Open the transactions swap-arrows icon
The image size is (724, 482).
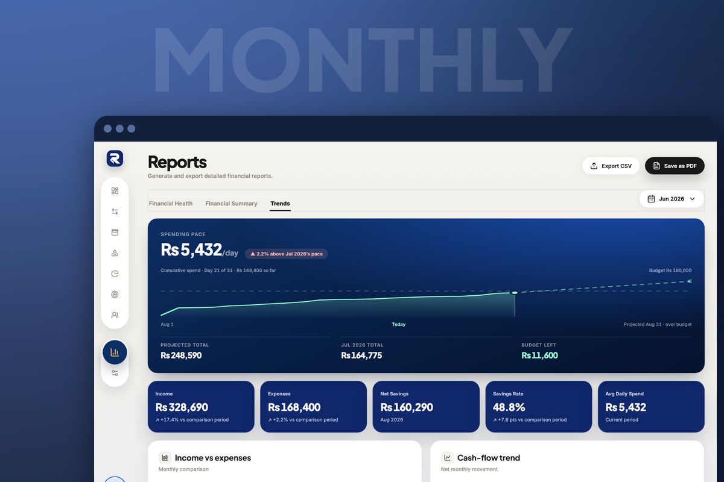click(115, 211)
